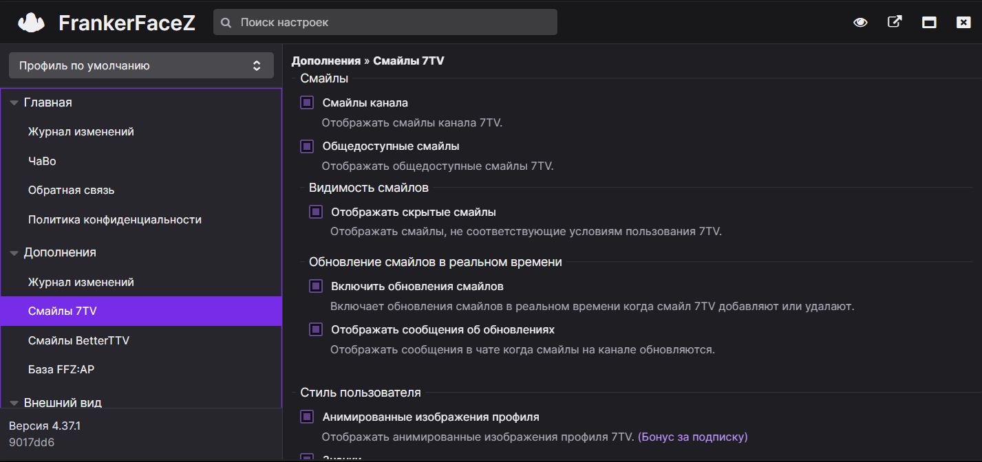Open settings in a new window via pop-out icon
This screenshot has height=462, width=982.
[894, 21]
